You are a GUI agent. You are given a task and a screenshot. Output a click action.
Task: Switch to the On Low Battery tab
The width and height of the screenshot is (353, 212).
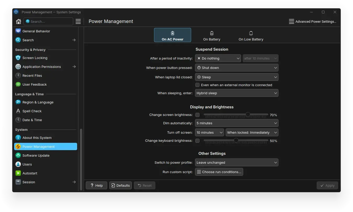click(251, 35)
